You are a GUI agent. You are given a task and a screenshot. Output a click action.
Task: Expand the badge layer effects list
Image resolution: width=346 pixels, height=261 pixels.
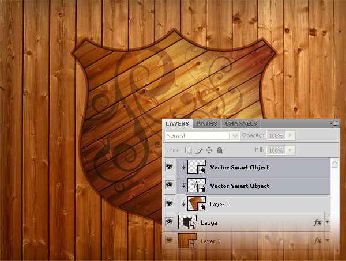(x=327, y=222)
